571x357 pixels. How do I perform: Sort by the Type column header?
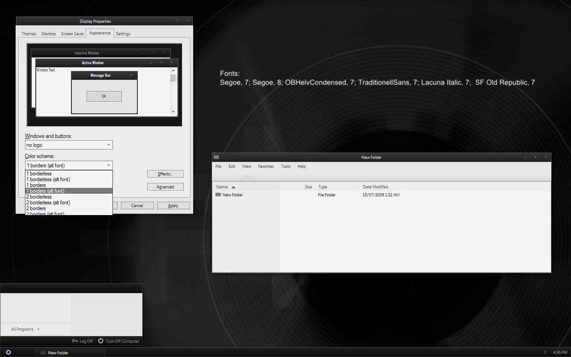coord(337,187)
